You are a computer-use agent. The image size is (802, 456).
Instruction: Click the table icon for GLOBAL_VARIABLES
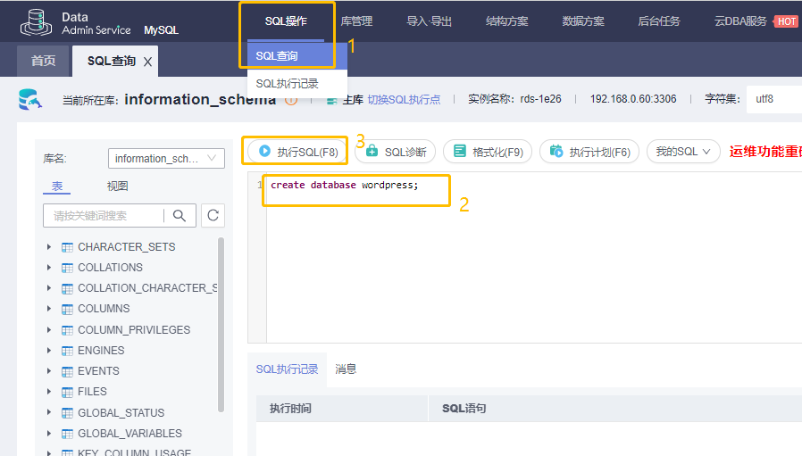[67, 434]
